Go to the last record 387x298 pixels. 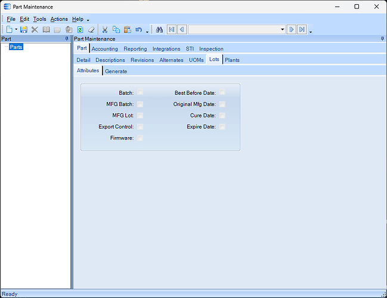click(x=302, y=30)
